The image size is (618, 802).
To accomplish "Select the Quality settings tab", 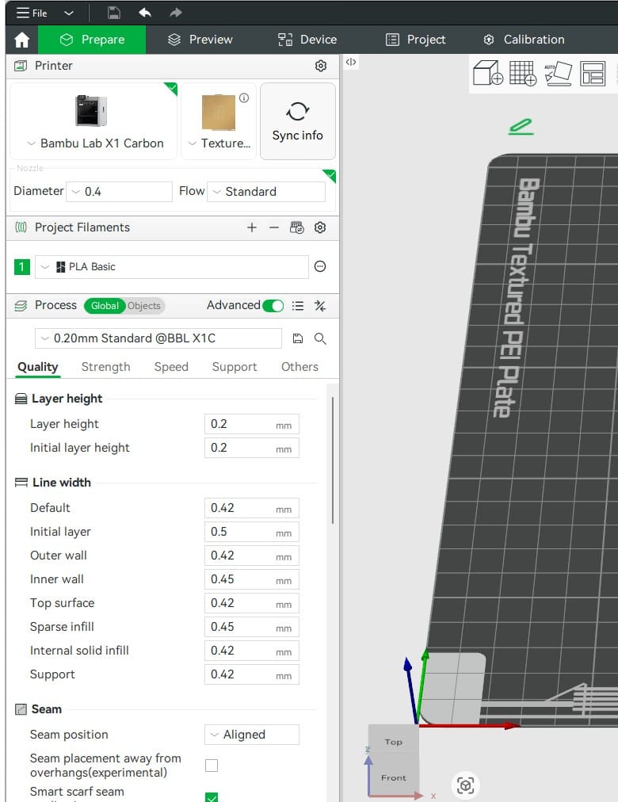I will tap(38, 367).
